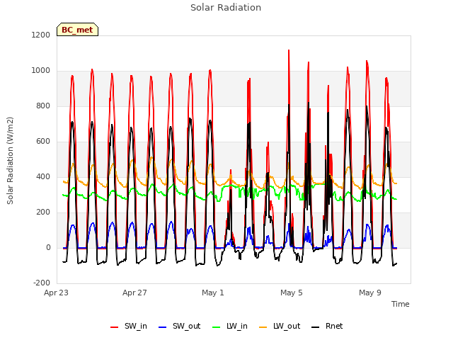Image resolution: width=453 pixels, height=340 pixels.
Task: Click the 1000 y-axis tick label
Action: point(41,71)
